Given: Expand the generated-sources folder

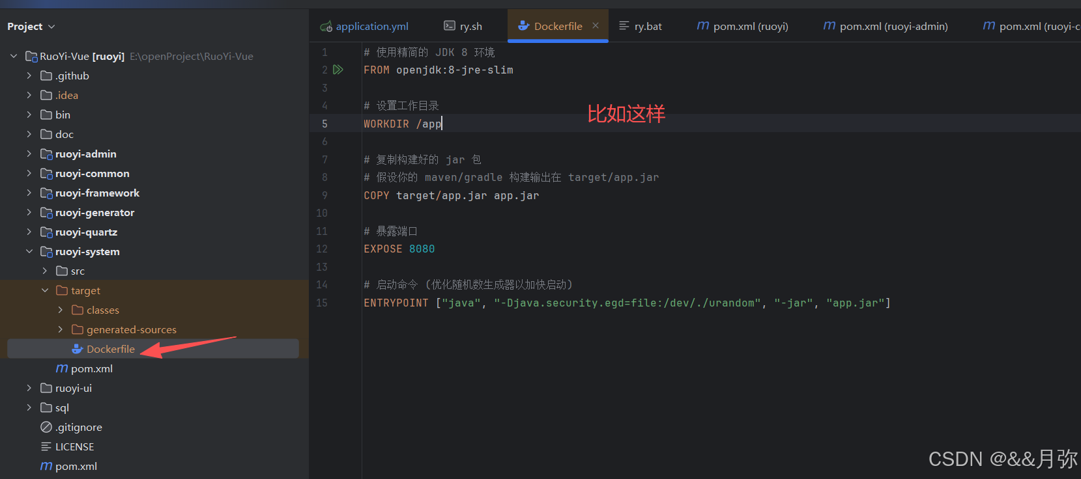Looking at the screenshot, I should tap(61, 329).
